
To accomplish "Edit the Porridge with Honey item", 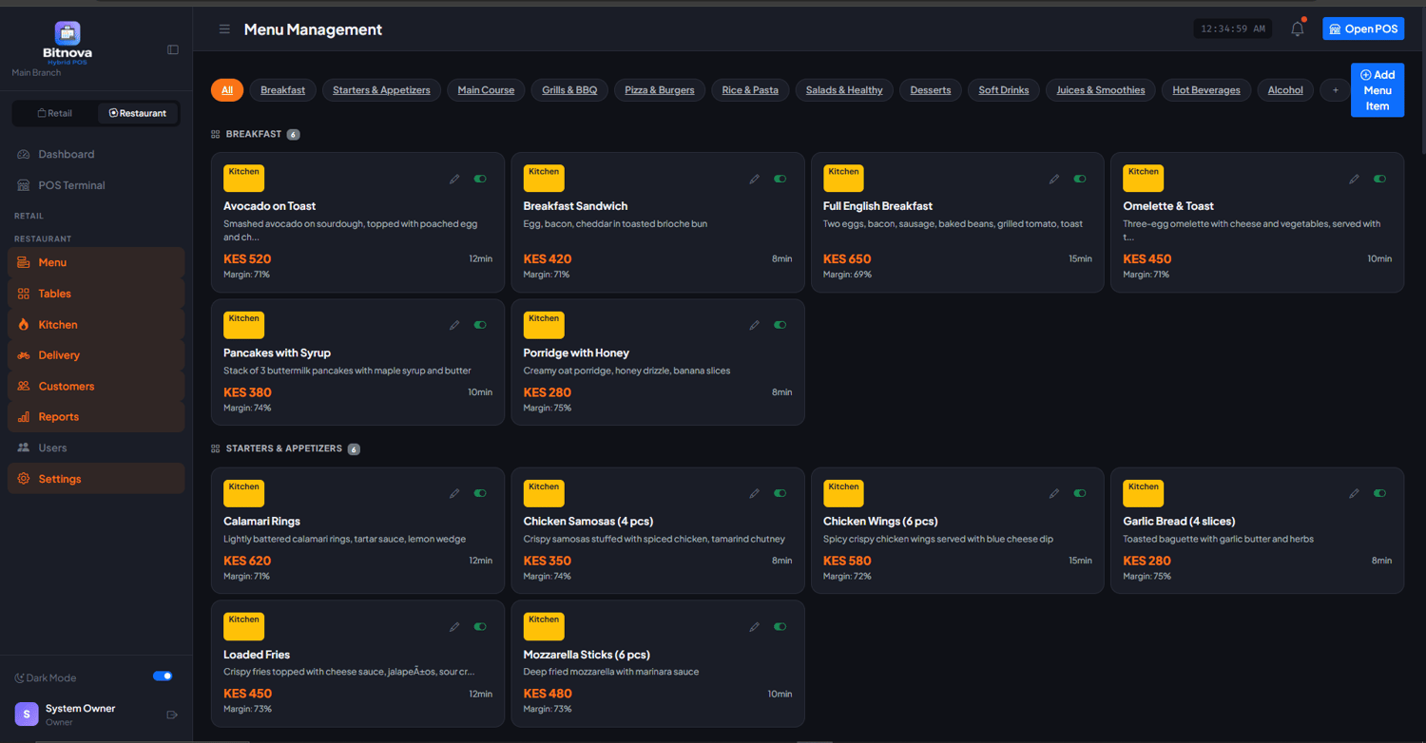I will (754, 325).
